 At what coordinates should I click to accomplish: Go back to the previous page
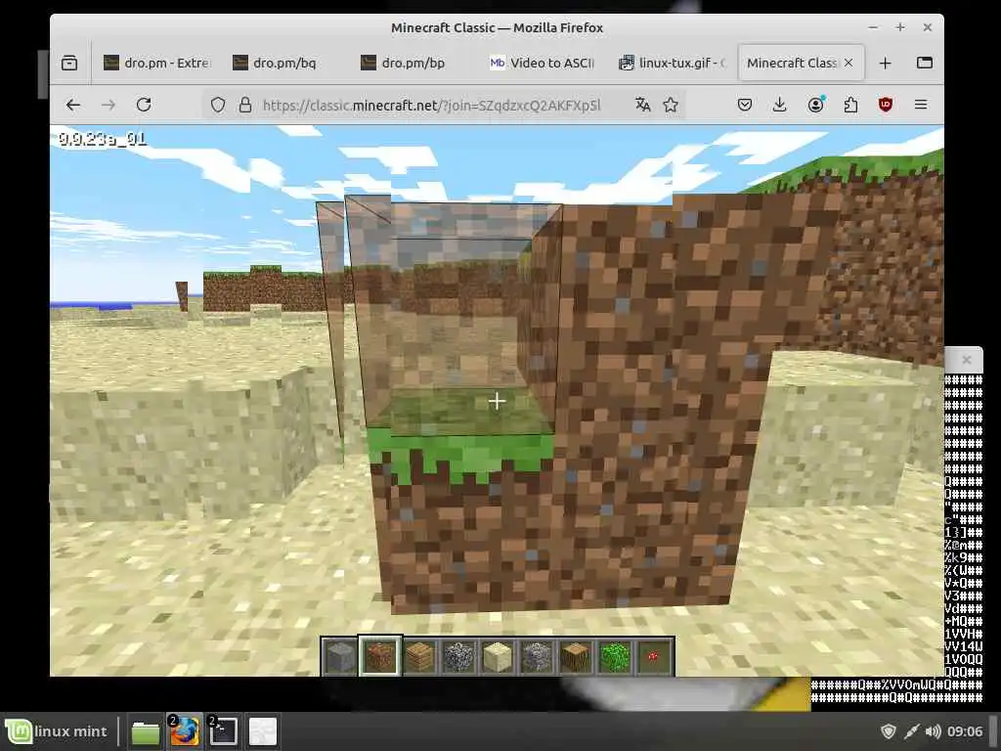coord(72,105)
